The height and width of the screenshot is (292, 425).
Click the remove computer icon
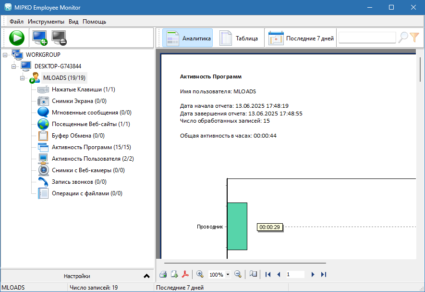click(x=59, y=38)
